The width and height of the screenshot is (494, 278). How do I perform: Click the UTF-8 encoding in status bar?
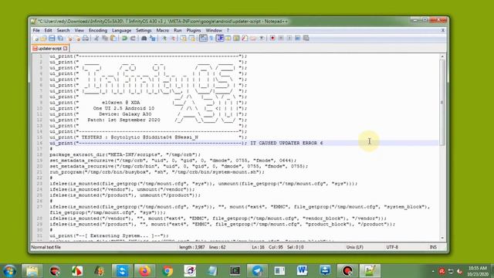(x=392, y=247)
